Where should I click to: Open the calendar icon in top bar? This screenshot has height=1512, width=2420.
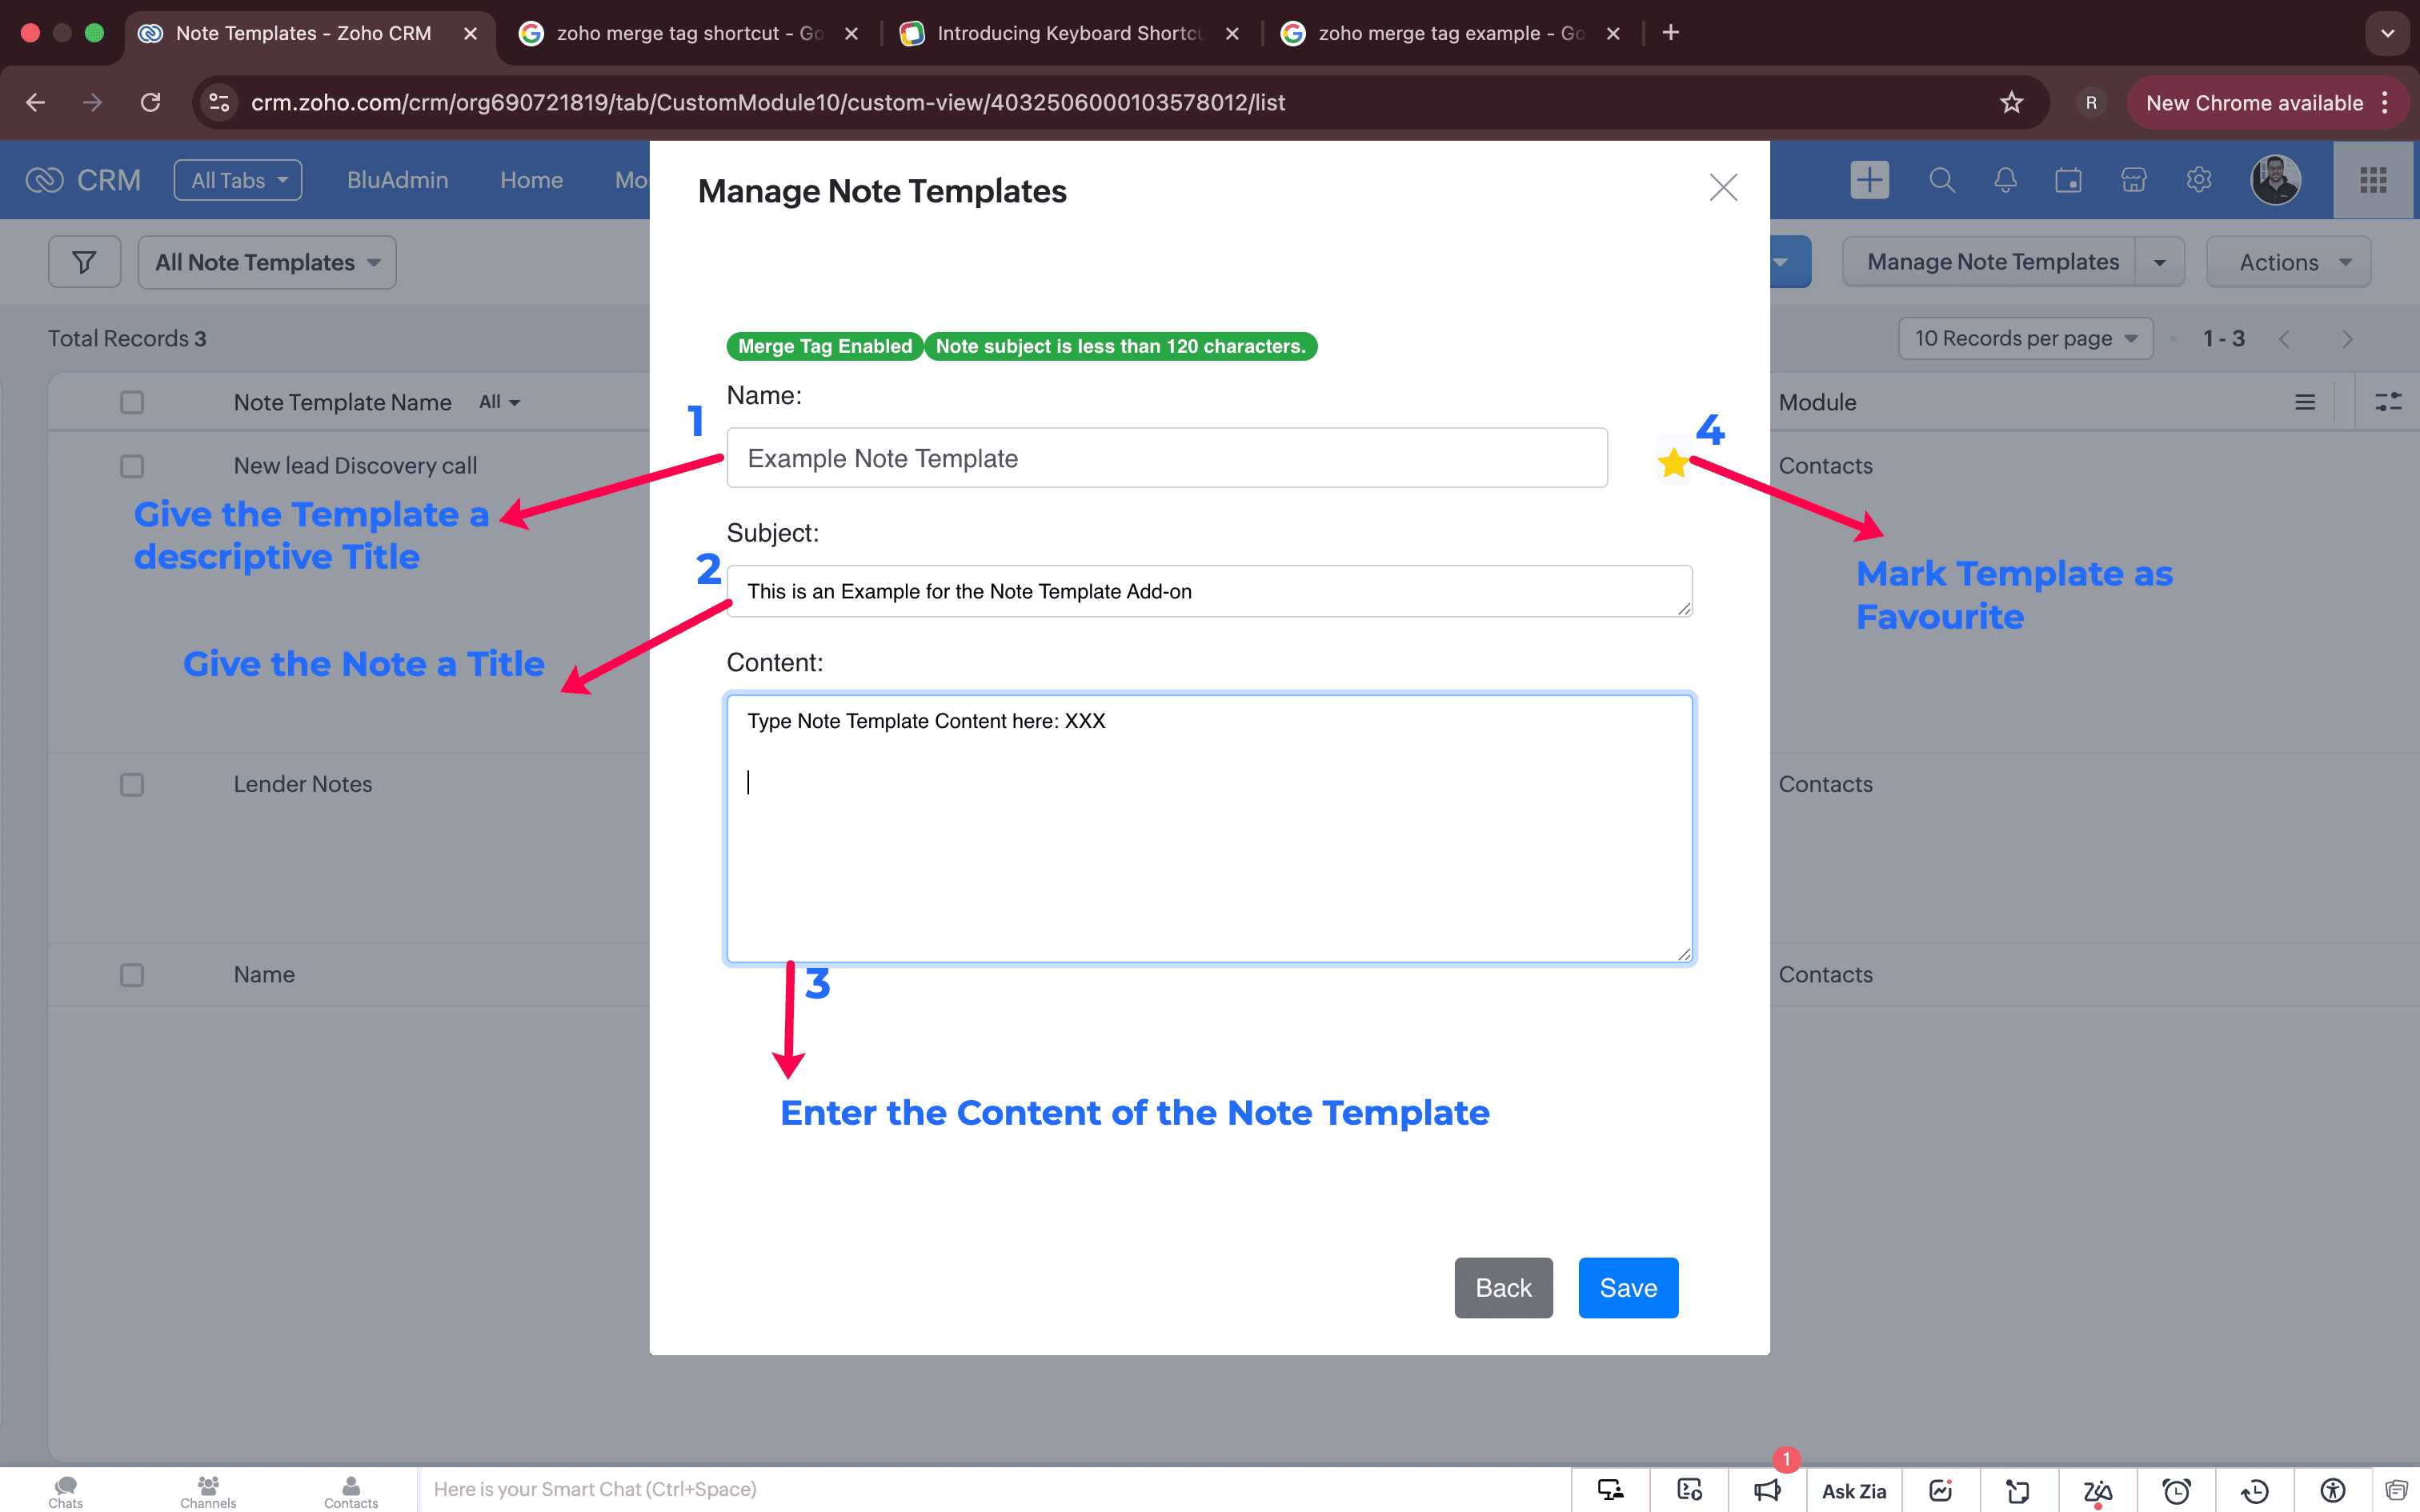click(2068, 180)
